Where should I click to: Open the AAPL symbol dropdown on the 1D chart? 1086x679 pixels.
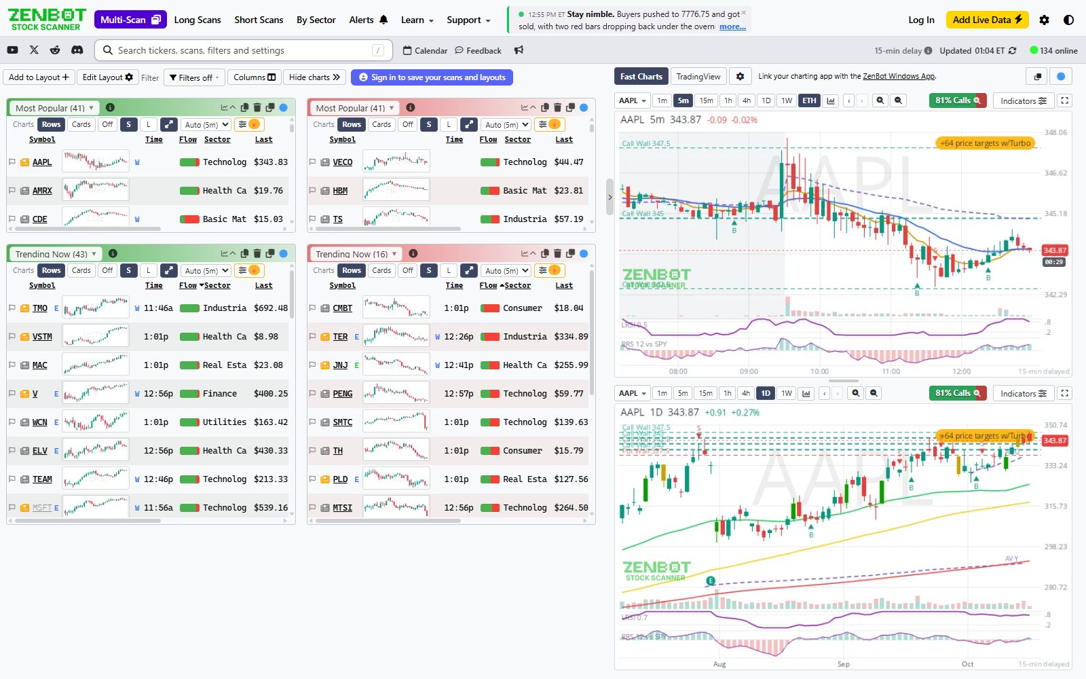coord(632,393)
